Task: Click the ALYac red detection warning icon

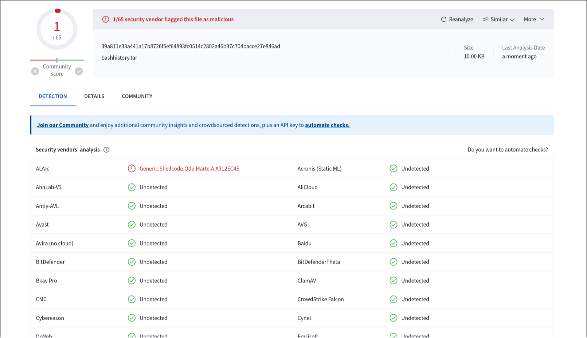Action: pyautogui.click(x=132, y=169)
